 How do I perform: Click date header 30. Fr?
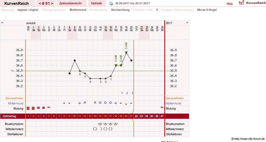pyautogui.click(x=28, y=29)
